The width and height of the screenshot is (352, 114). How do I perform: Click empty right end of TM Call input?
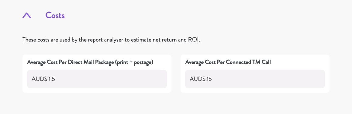point(304,79)
